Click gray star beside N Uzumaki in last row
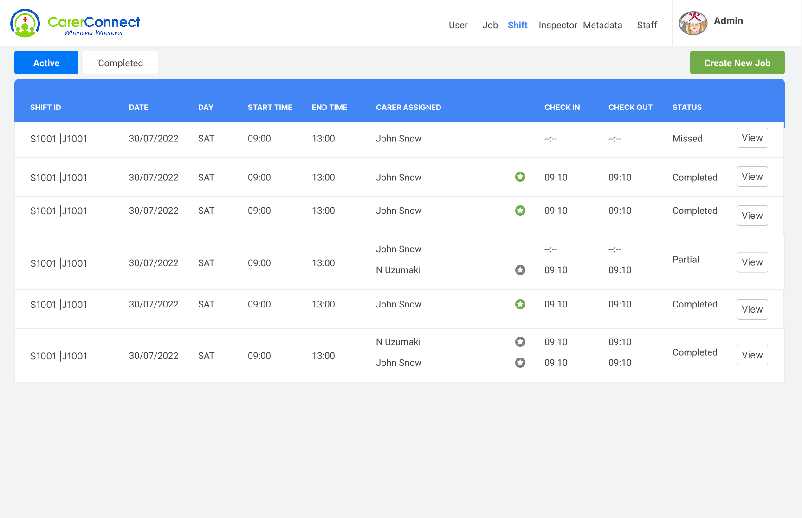 pos(520,342)
